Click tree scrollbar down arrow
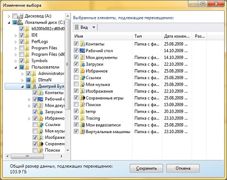 pyautogui.click(x=68, y=150)
